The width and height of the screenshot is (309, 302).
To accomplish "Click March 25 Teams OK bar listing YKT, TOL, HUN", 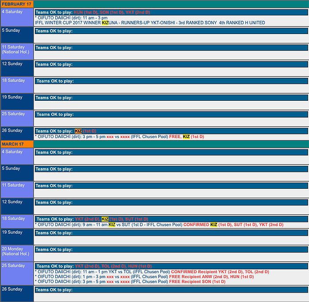I will coord(171,267).
